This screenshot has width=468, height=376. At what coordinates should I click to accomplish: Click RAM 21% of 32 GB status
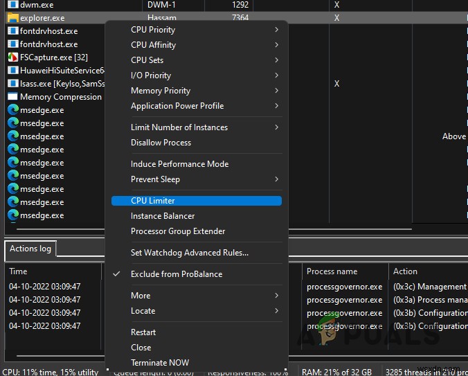[336, 372]
